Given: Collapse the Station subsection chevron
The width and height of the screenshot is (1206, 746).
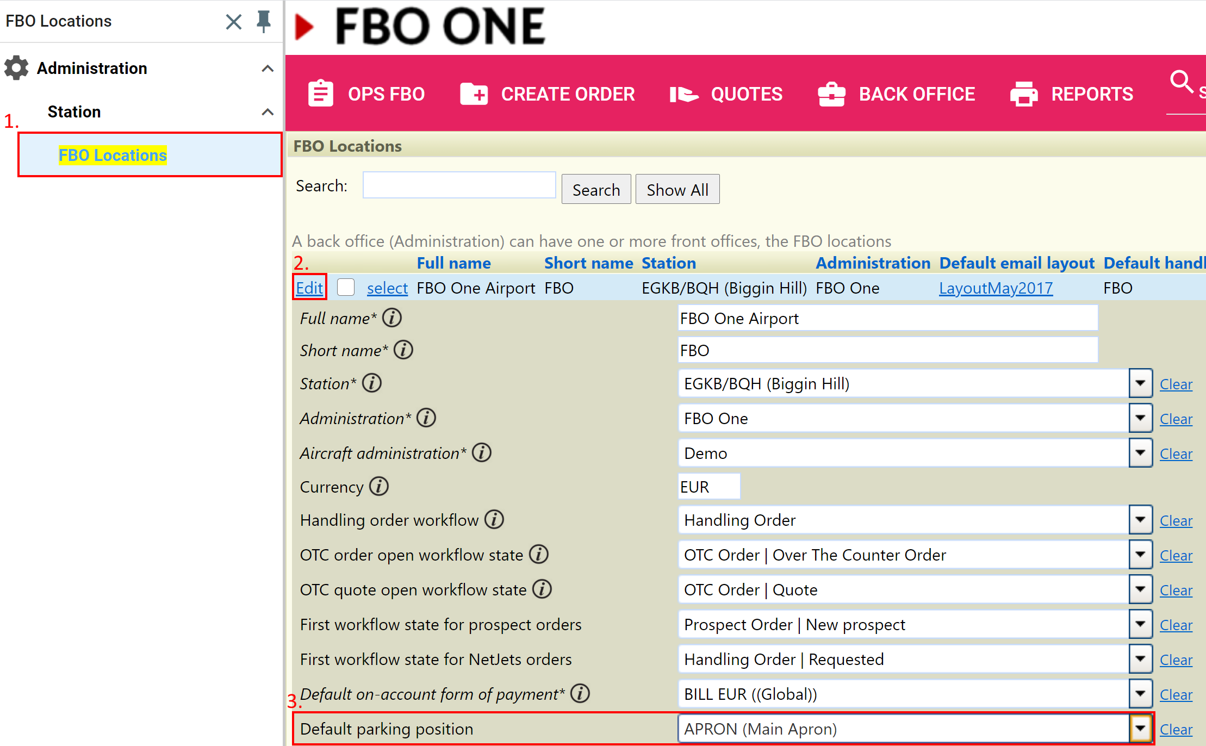Looking at the screenshot, I should 268,112.
